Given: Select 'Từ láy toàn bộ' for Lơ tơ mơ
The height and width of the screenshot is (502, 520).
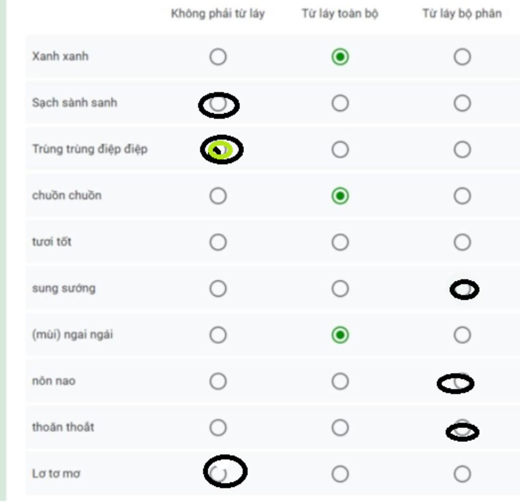Looking at the screenshot, I should coord(340,474).
